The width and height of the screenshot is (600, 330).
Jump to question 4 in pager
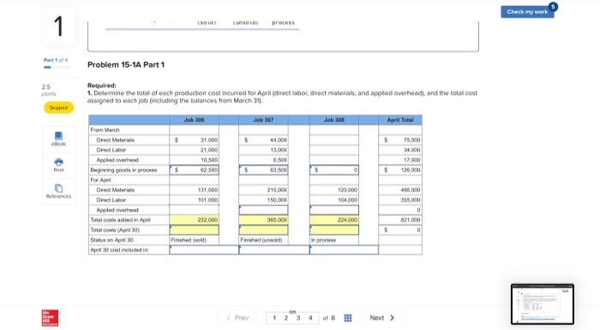pos(310,318)
